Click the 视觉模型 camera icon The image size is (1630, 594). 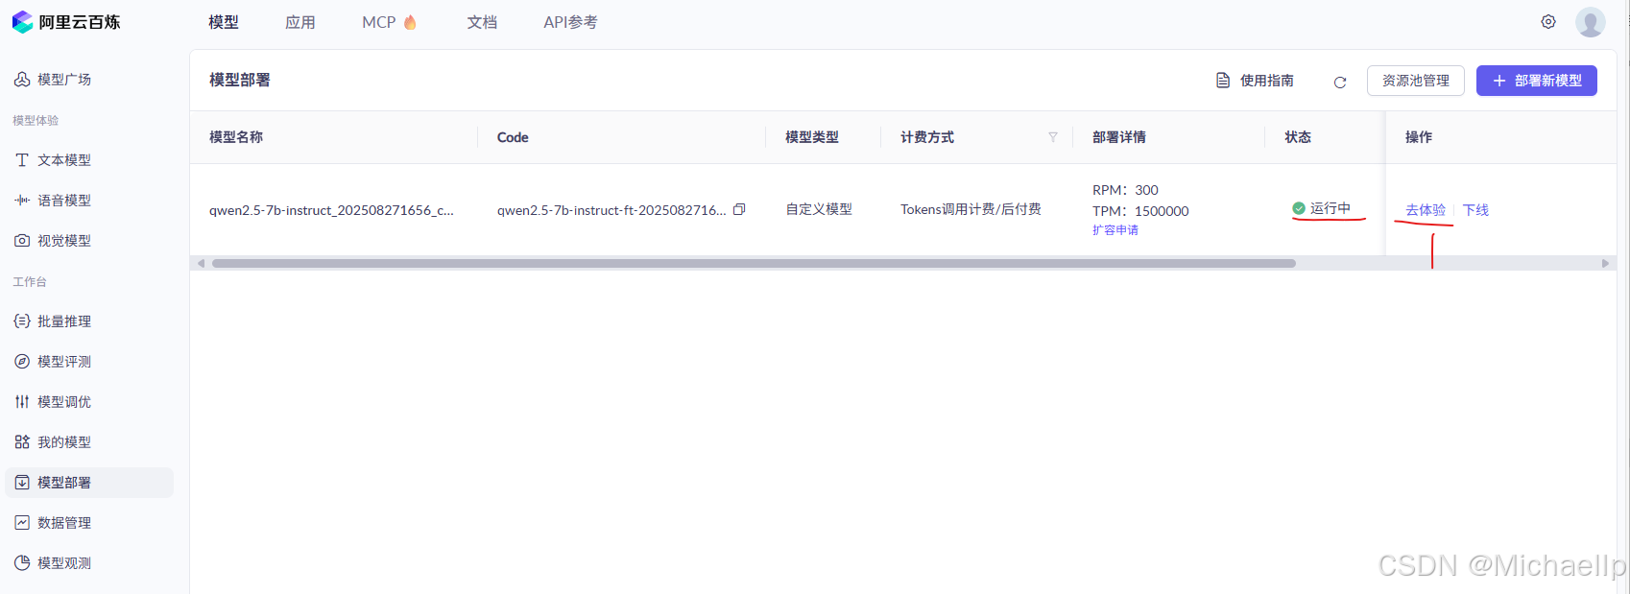pyautogui.click(x=22, y=241)
